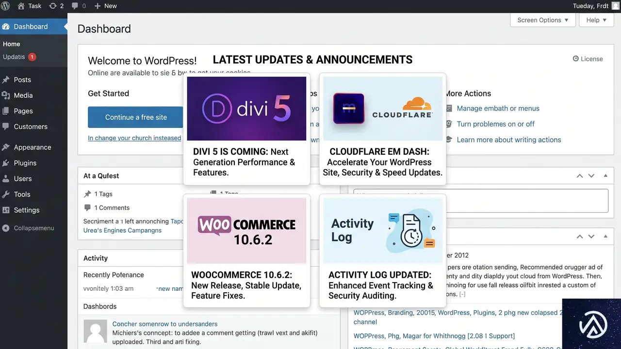The image size is (621, 349).
Task: Collapse the panel containing the text input
Action: 605,176
